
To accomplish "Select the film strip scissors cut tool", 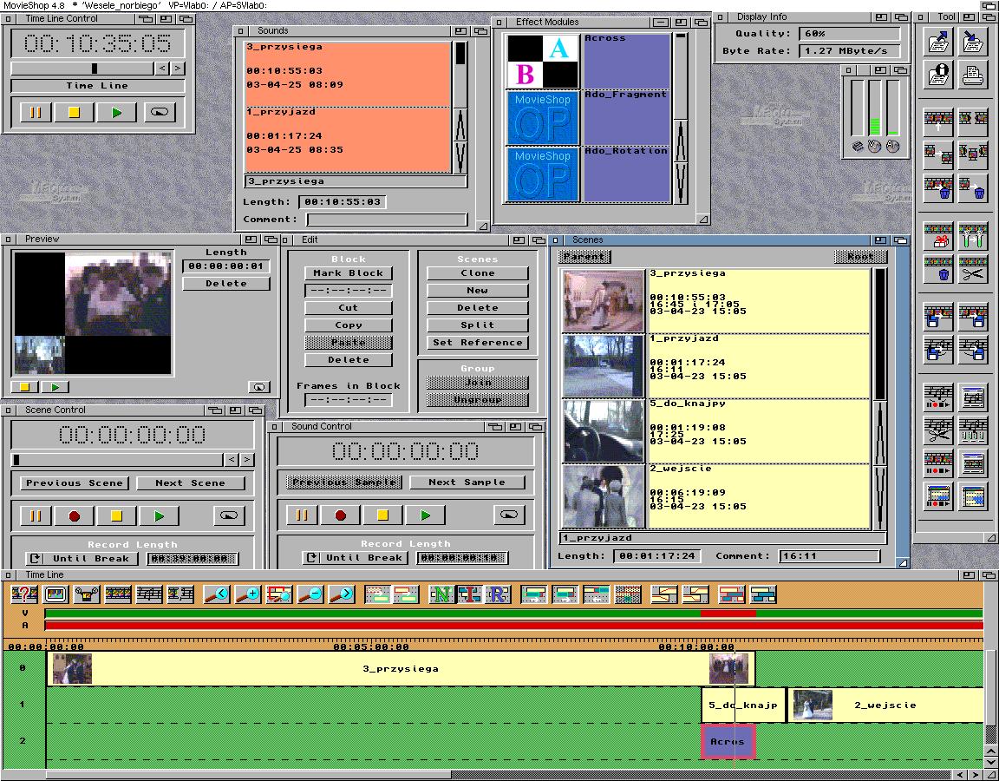I will coord(973,270).
